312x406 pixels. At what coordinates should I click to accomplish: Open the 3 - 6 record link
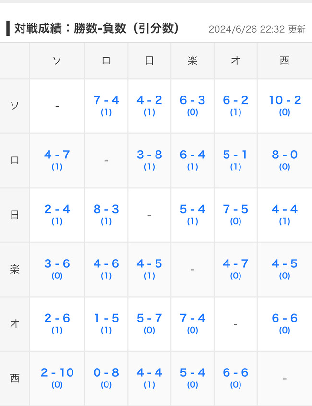57,263
